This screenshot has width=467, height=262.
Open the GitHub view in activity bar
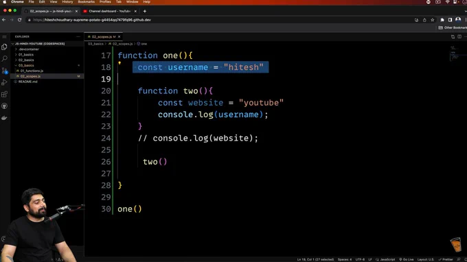5,106
